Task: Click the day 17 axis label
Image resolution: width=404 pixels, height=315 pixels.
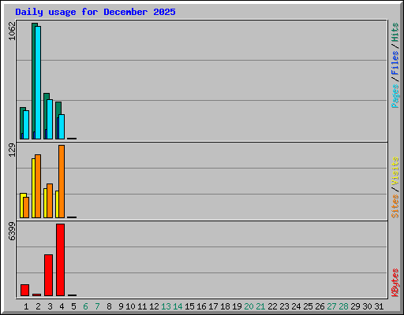Action: pos(213,306)
